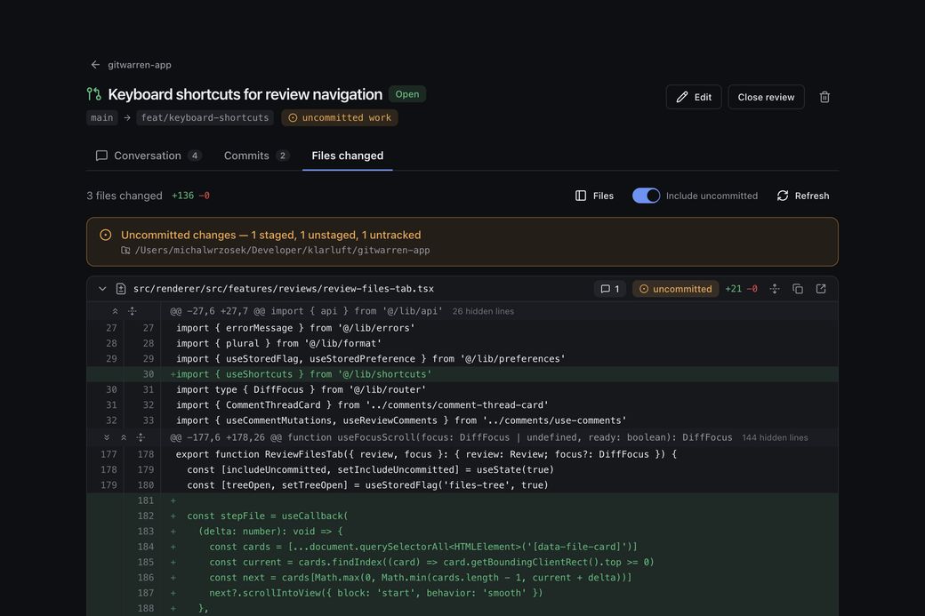Expand all 144 hidden lines in second hunk
The height and width of the screenshot is (616, 925).
pyautogui.click(x=141, y=437)
